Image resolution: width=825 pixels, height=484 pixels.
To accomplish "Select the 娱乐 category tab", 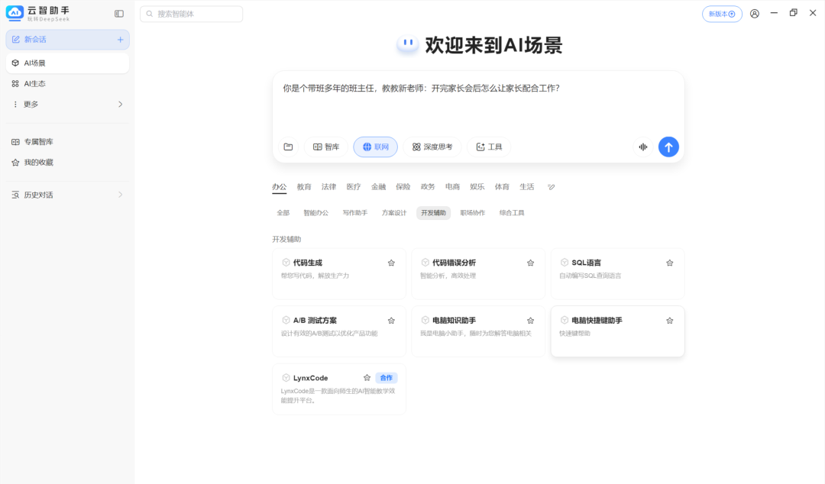I will (x=477, y=187).
